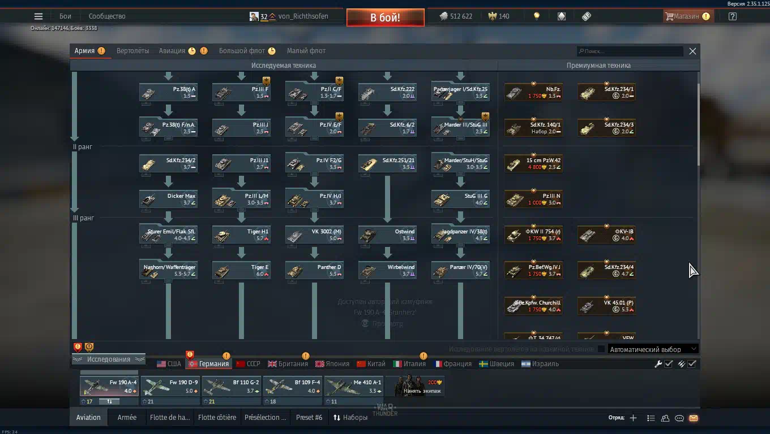Select the СССР nation tab

pos(248,364)
